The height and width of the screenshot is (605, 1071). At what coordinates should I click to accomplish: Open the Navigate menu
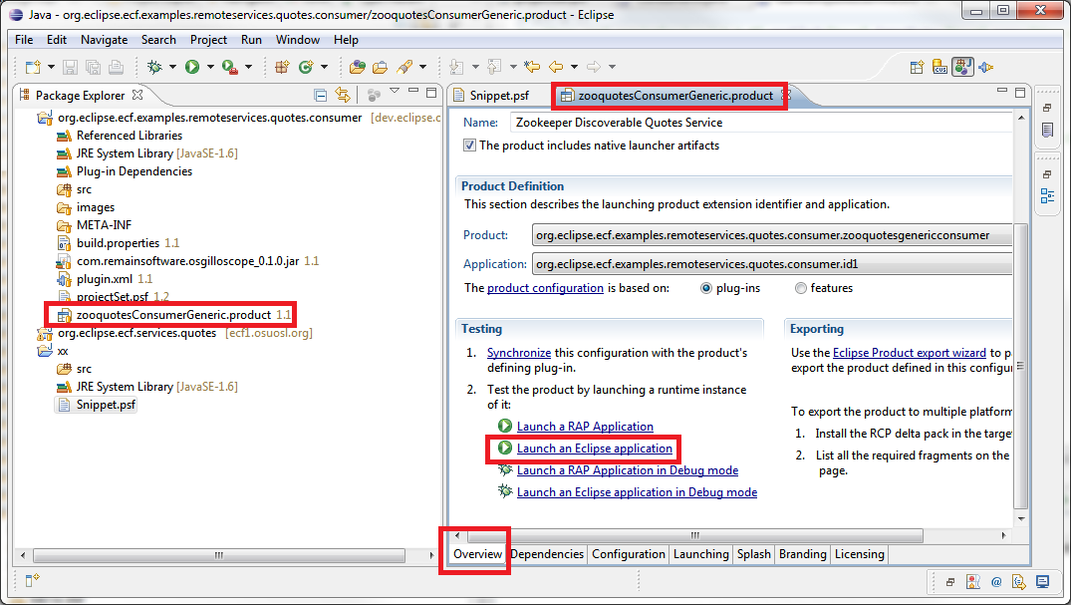(104, 40)
